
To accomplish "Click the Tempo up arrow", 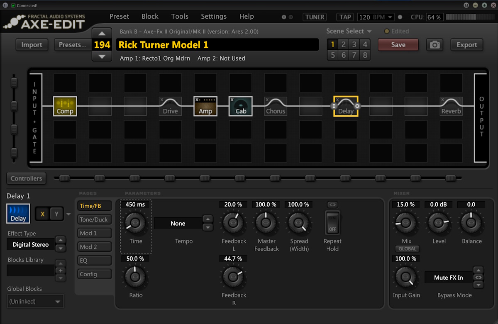I will coord(208,219).
